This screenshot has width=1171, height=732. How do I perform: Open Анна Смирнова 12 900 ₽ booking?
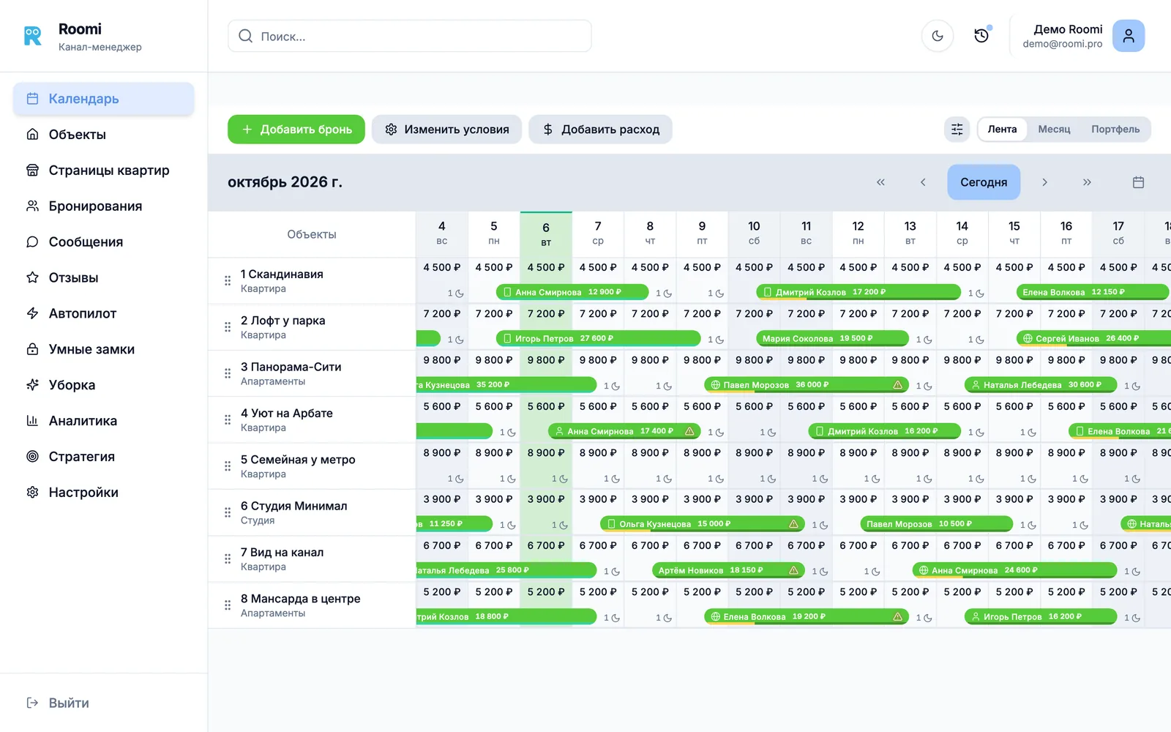click(572, 292)
